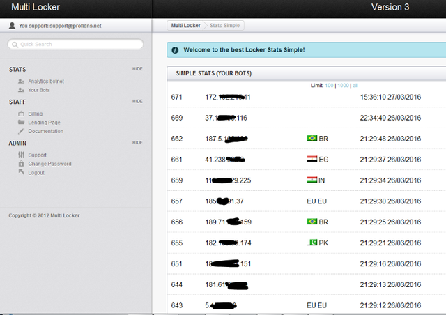Viewport: 446px width, 315px height.
Task: Click timestamp 21:29:37 26/03/2016
Action: (x=390, y=160)
